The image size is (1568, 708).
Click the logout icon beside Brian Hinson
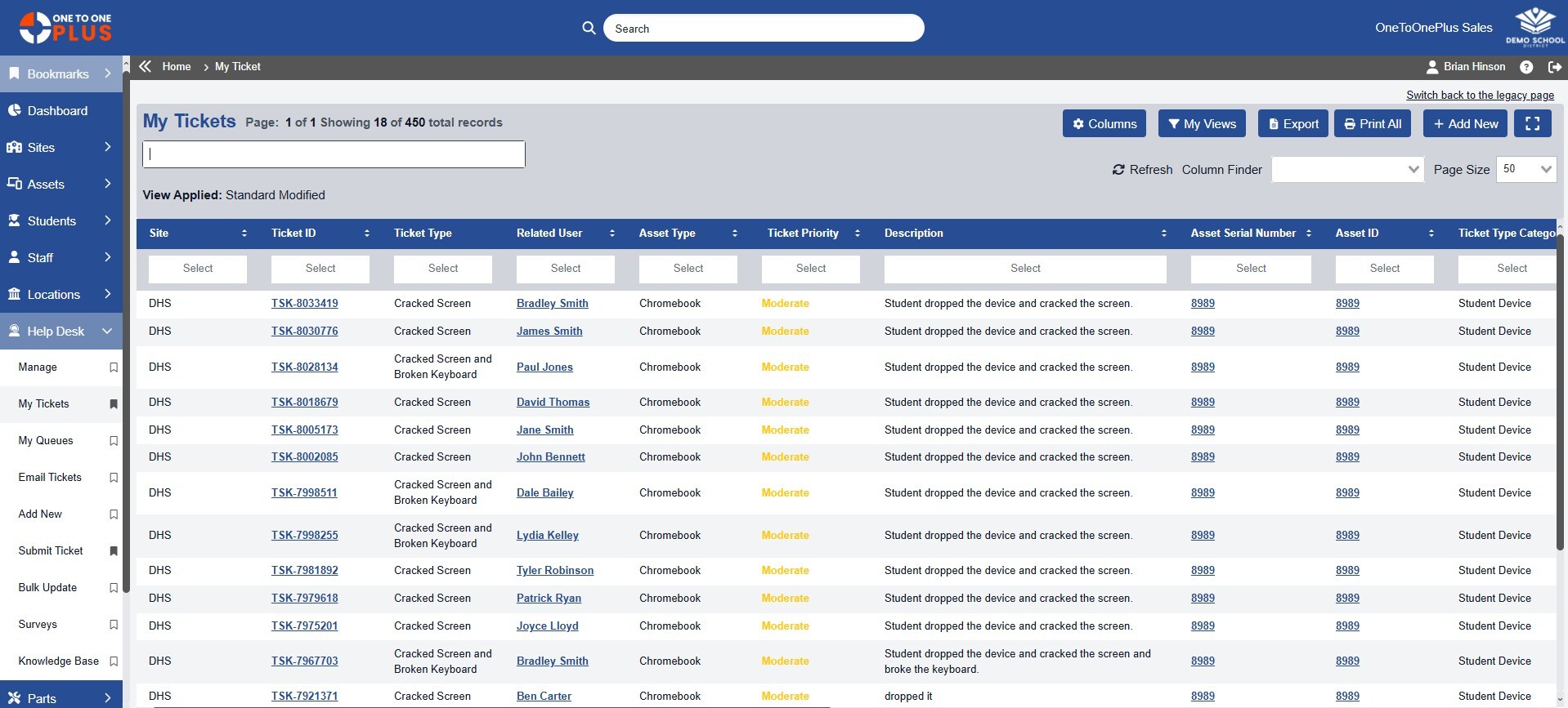coord(1554,67)
